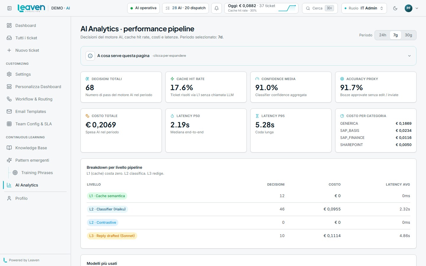Viewport: 426px width, 266px height.
Task: Click the stopwatch icon on Latency P50
Action: (172, 116)
